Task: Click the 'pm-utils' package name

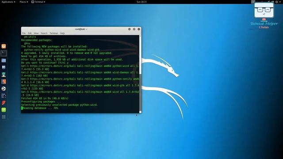Action: pyautogui.click(x=30, y=37)
